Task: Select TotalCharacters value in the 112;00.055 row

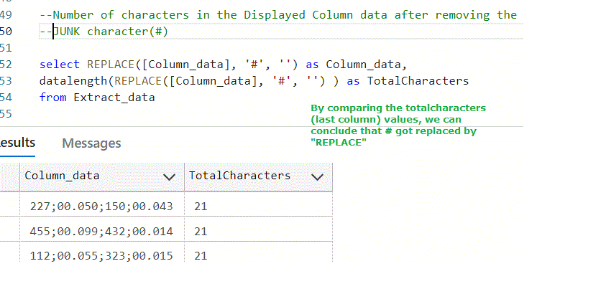Action: (x=201, y=256)
